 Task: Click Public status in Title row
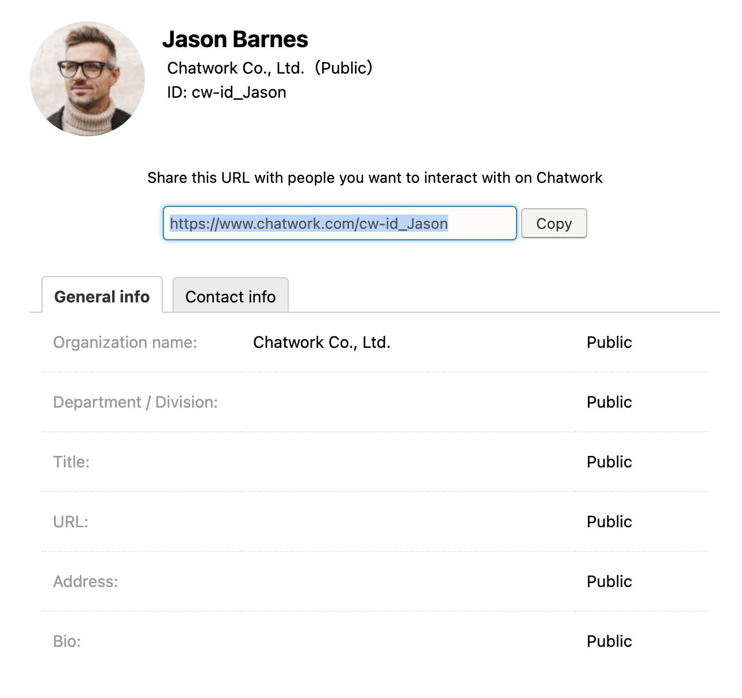click(x=609, y=462)
